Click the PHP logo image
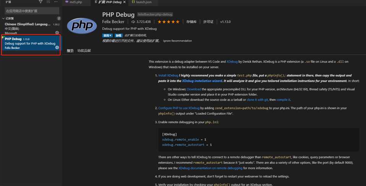366x186 pixels. pyautogui.click(x=82, y=26)
